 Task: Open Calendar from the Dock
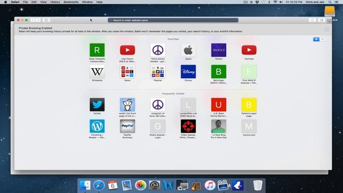(x=113, y=185)
